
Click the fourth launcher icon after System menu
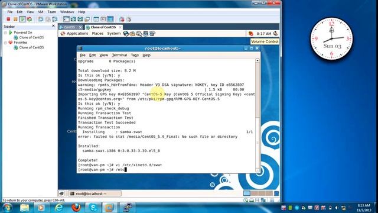point(145,34)
